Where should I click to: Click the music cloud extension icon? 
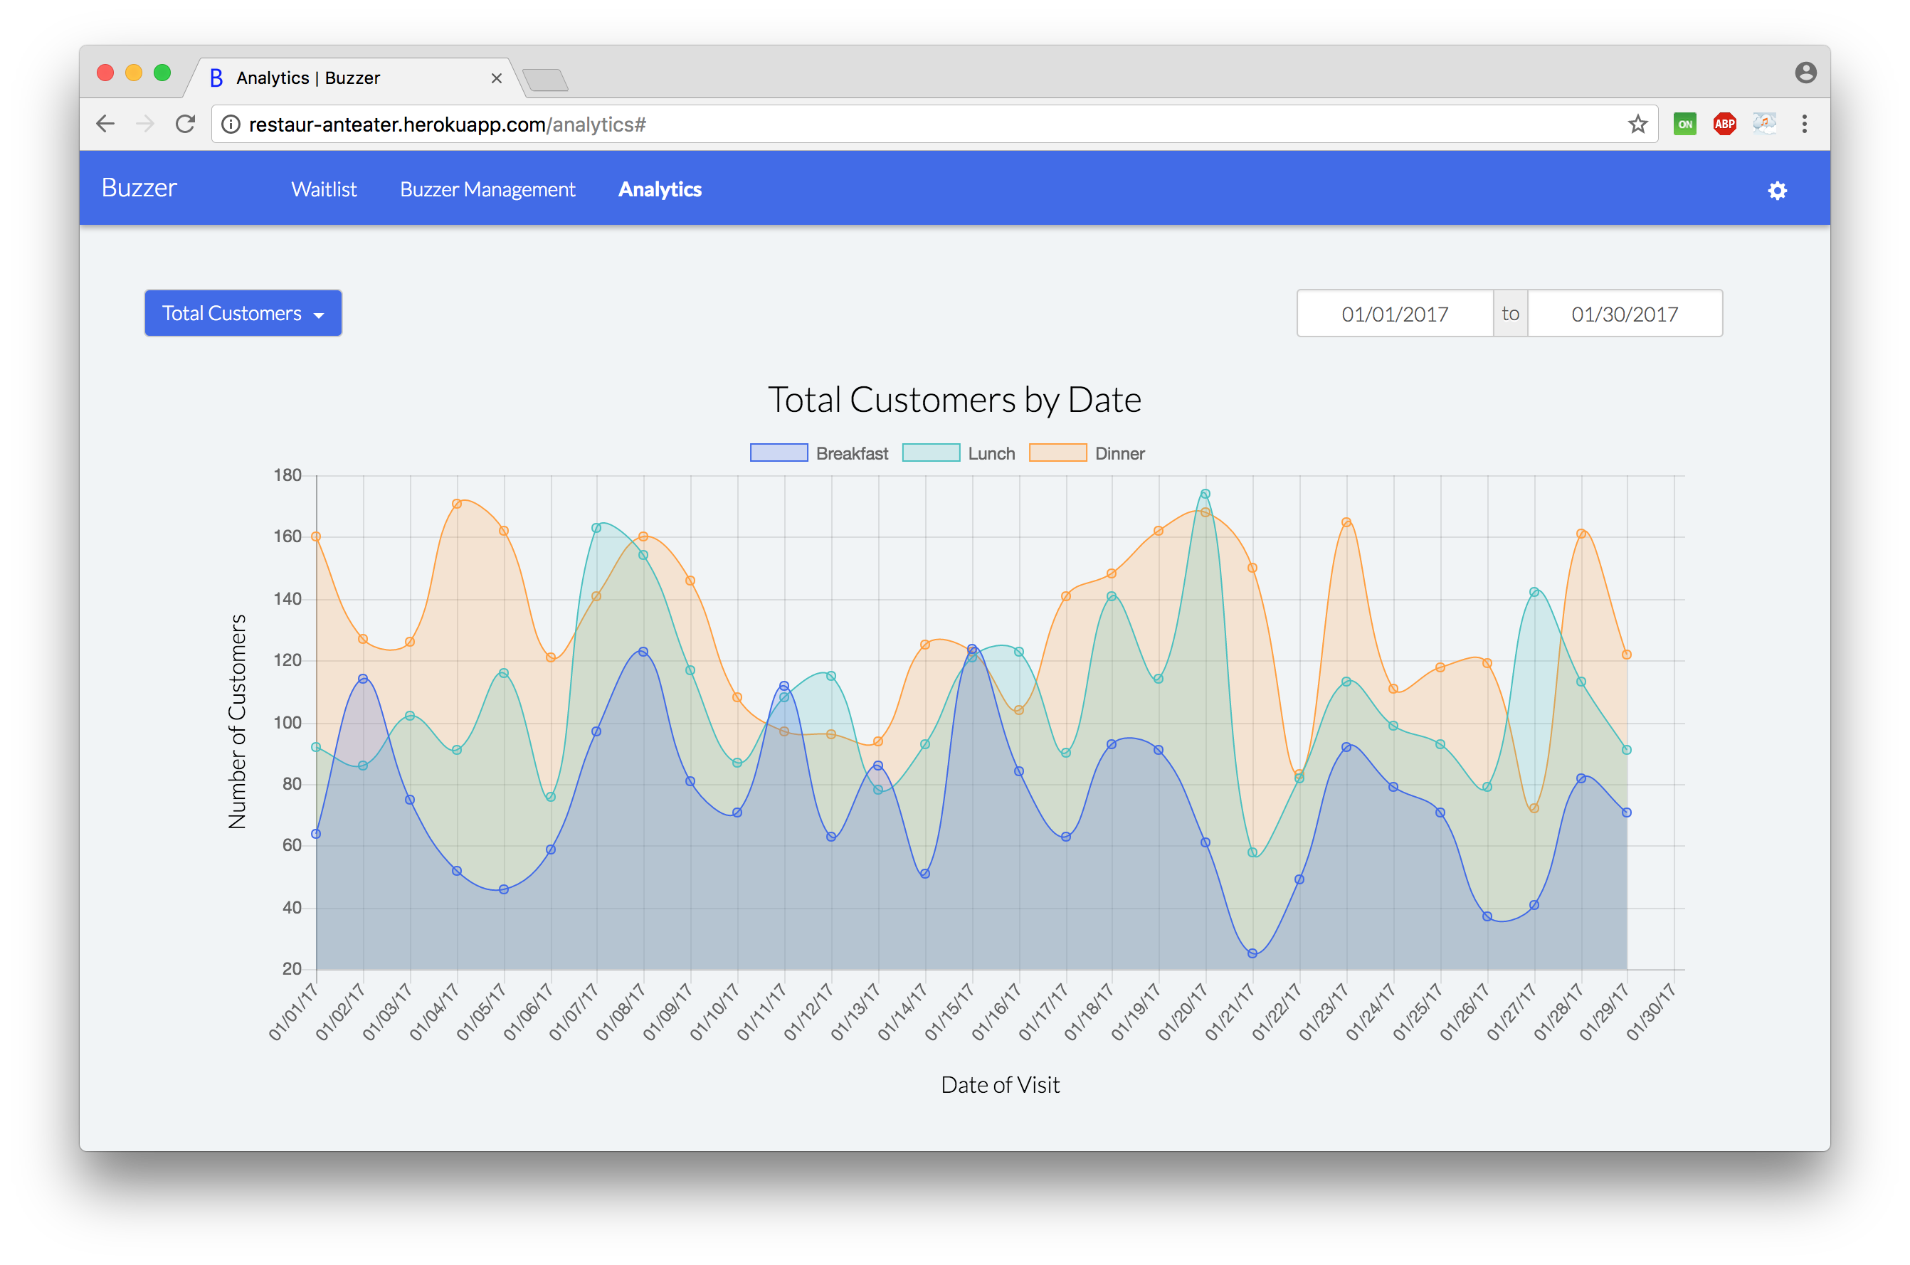click(1764, 125)
